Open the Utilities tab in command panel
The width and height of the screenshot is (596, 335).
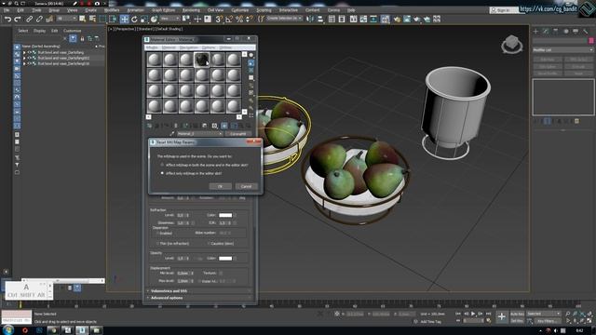[586, 31]
